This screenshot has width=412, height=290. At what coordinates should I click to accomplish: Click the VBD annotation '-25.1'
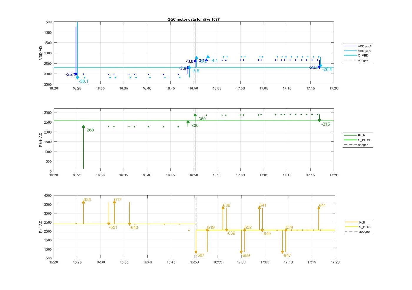70,74
